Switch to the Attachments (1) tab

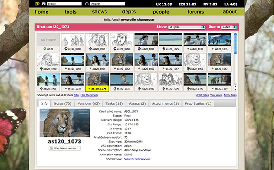pyautogui.click(x=165, y=103)
